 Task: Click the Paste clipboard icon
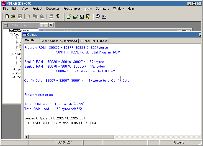tap(42, 16)
